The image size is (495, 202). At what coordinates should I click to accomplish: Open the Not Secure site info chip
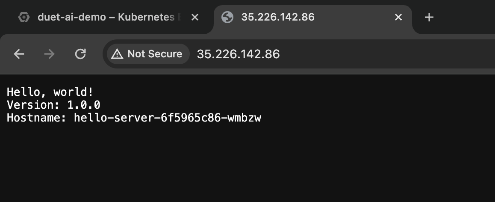click(148, 54)
